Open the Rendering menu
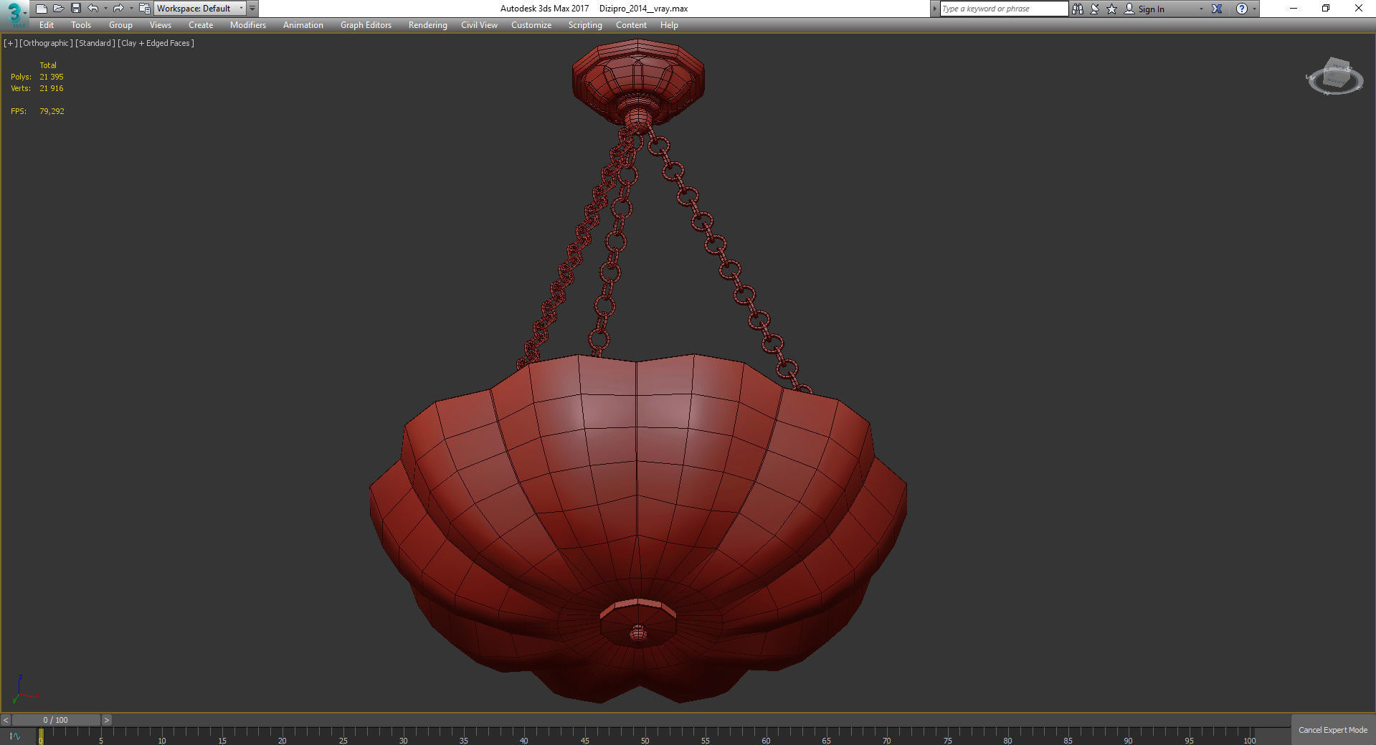Screen dimensions: 1376x745 coord(428,25)
